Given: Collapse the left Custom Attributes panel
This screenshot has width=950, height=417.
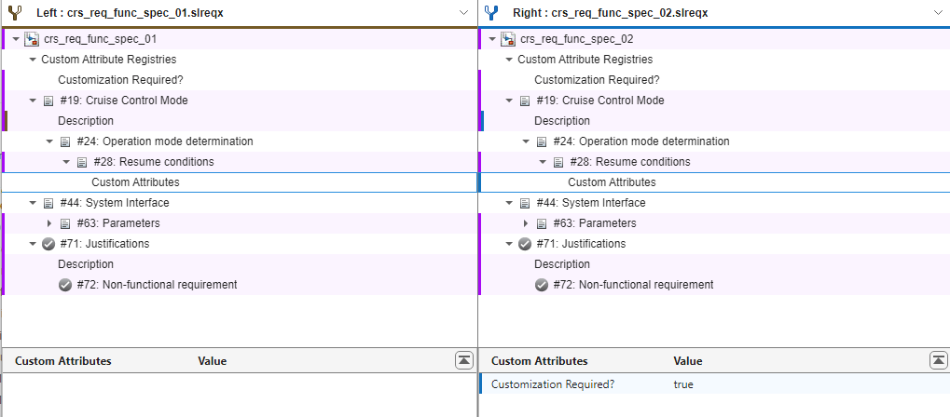Looking at the screenshot, I should pos(463,360).
